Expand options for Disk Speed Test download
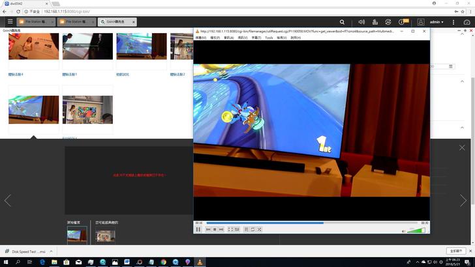The height and width of the screenshot is (267, 475). [x=51, y=251]
